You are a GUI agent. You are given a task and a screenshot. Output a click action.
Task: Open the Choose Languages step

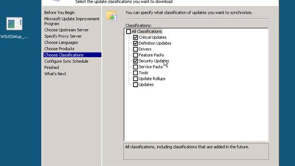click(61, 42)
